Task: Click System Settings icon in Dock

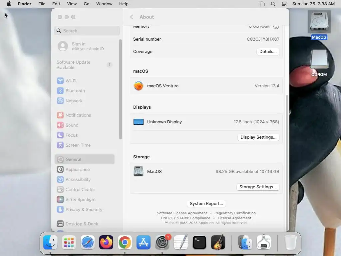Action: [162, 242]
